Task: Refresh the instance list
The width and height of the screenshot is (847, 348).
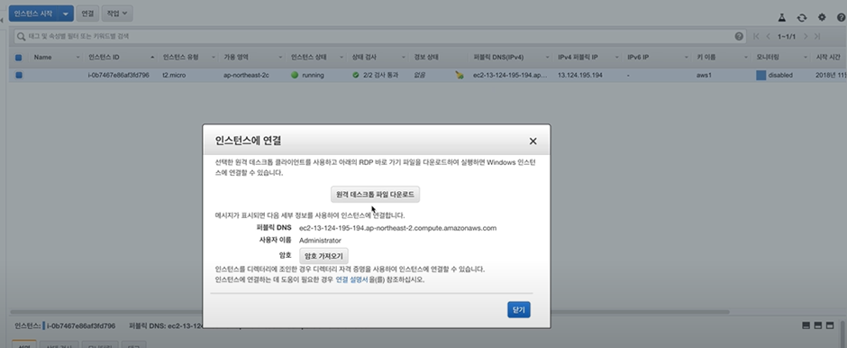Action: click(x=802, y=18)
